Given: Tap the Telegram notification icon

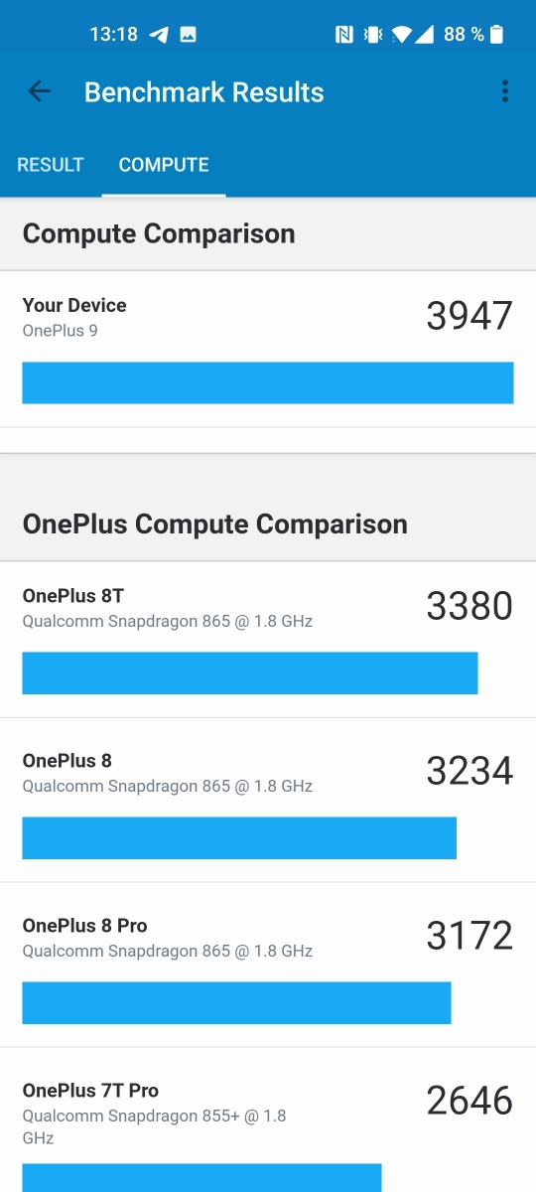Looking at the screenshot, I should (159, 35).
